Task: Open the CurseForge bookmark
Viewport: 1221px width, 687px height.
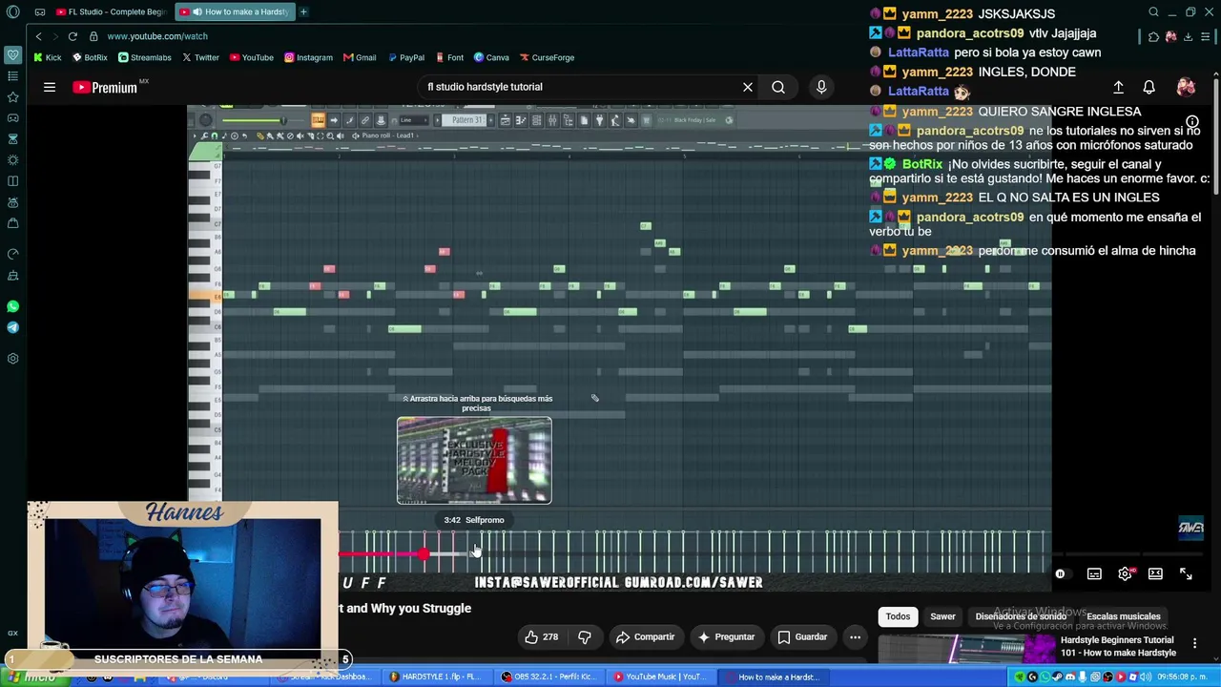Action: [547, 58]
